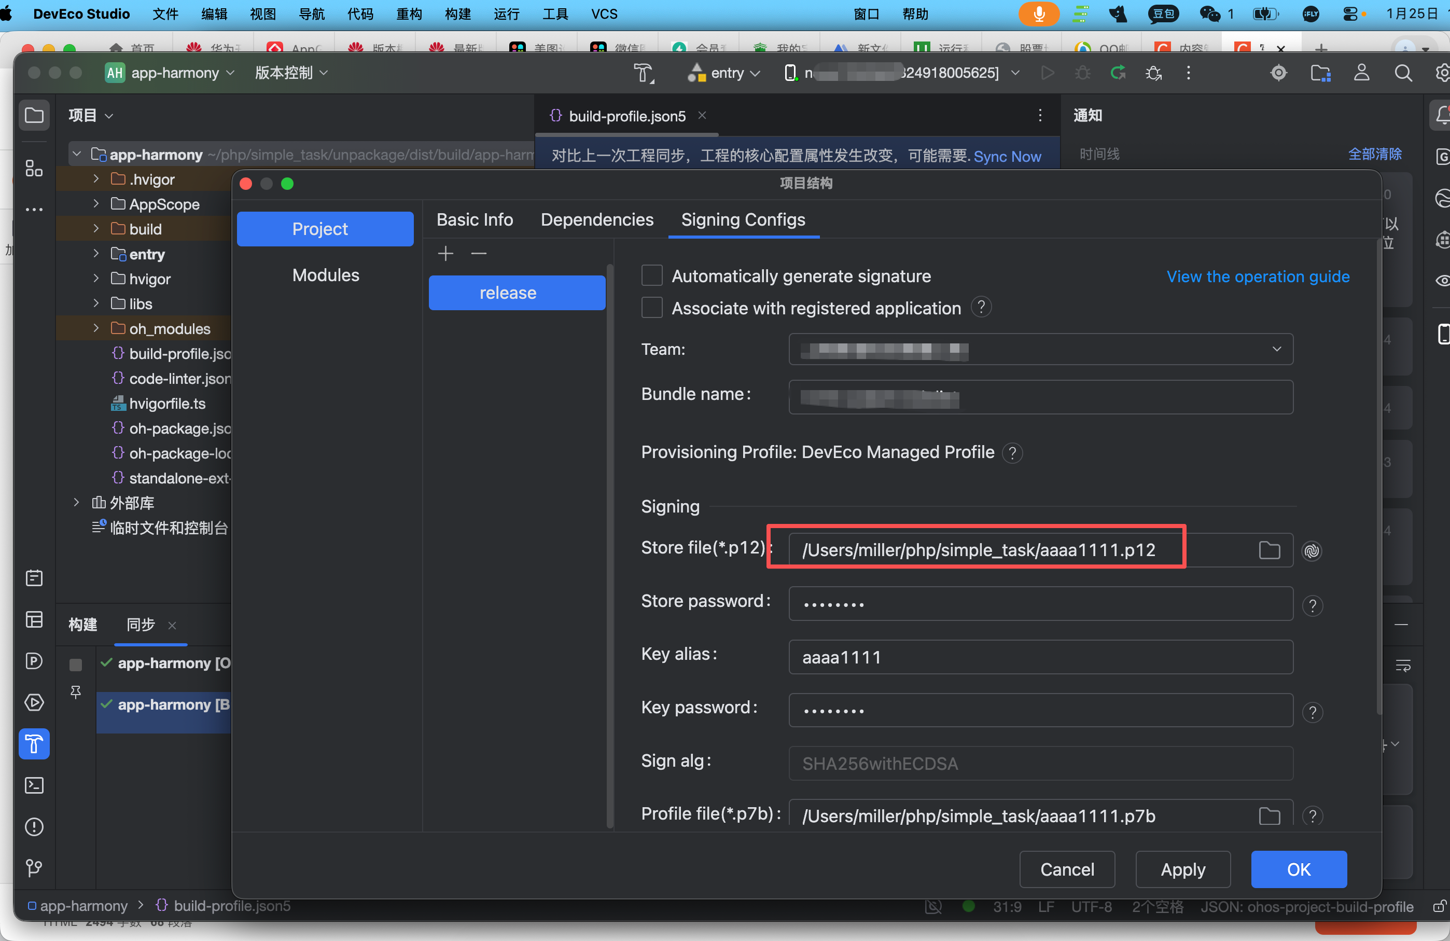
Task: Open the entry module selector dropdown
Action: click(726, 73)
